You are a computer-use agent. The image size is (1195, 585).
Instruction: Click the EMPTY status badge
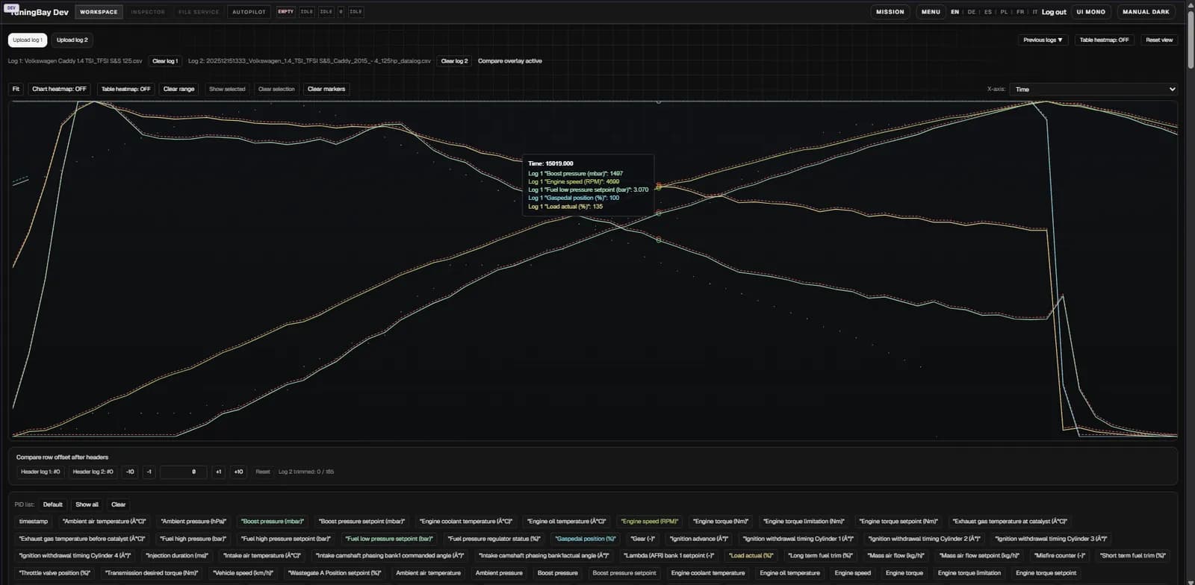285,12
